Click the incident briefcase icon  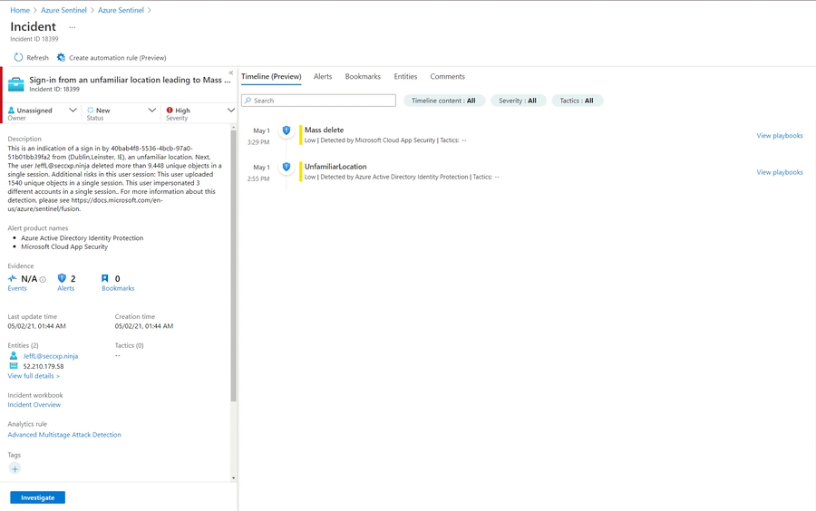tap(16, 83)
